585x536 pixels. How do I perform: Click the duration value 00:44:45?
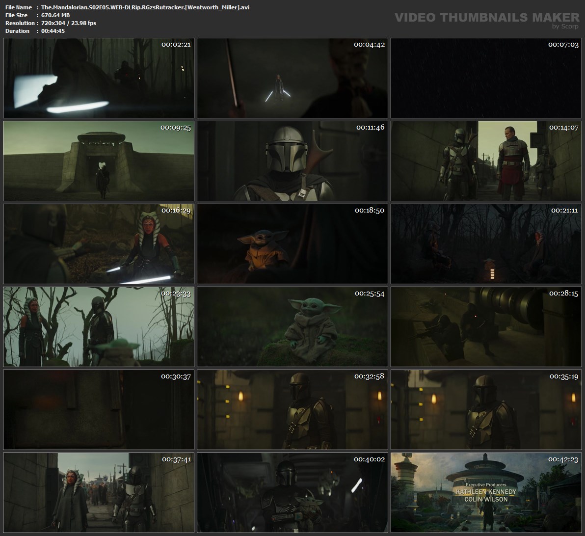pyautogui.click(x=53, y=30)
